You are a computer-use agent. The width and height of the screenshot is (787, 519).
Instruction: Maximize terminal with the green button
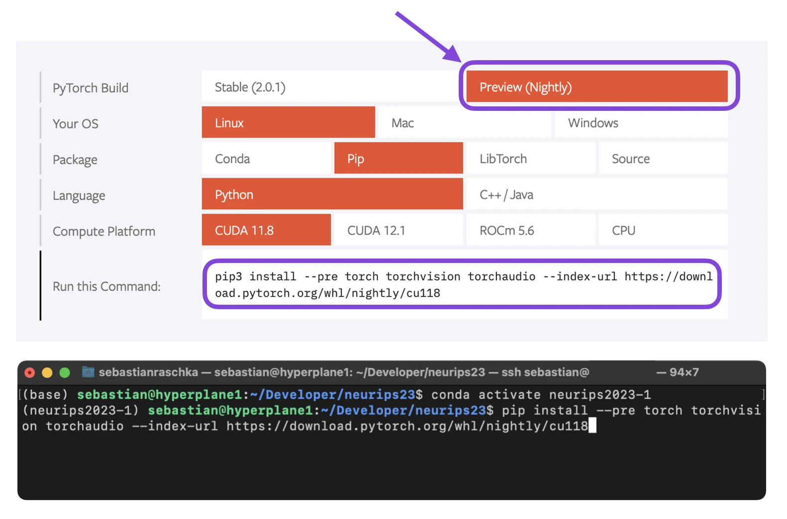tap(65, 372)
